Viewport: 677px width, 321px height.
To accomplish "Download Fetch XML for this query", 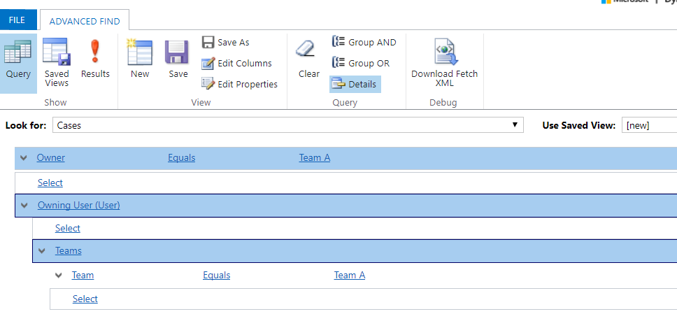I will click(444, 63).
